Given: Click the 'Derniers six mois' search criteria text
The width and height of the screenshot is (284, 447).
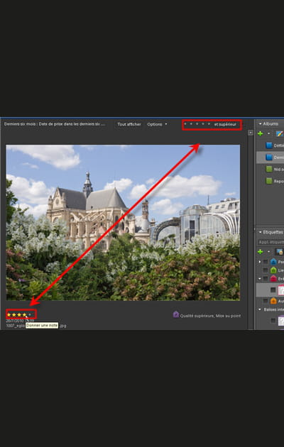Looking at the screenshot, I should pos(55,124).
